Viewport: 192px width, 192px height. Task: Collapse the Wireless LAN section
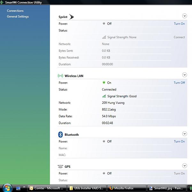184,75
